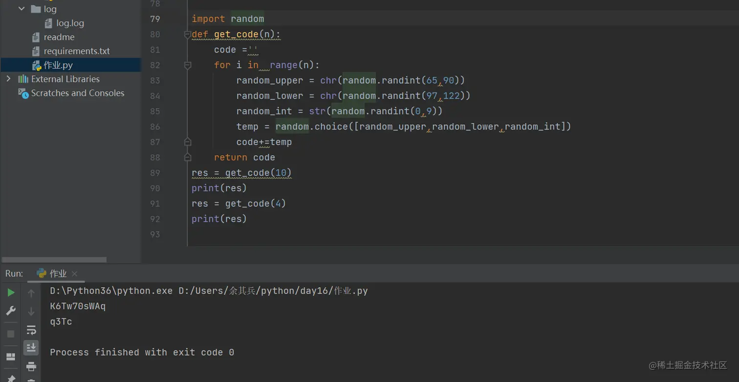Click line number 79 in the gutter
This screenshot has width=739, height=382.
[x=155, y=19]
